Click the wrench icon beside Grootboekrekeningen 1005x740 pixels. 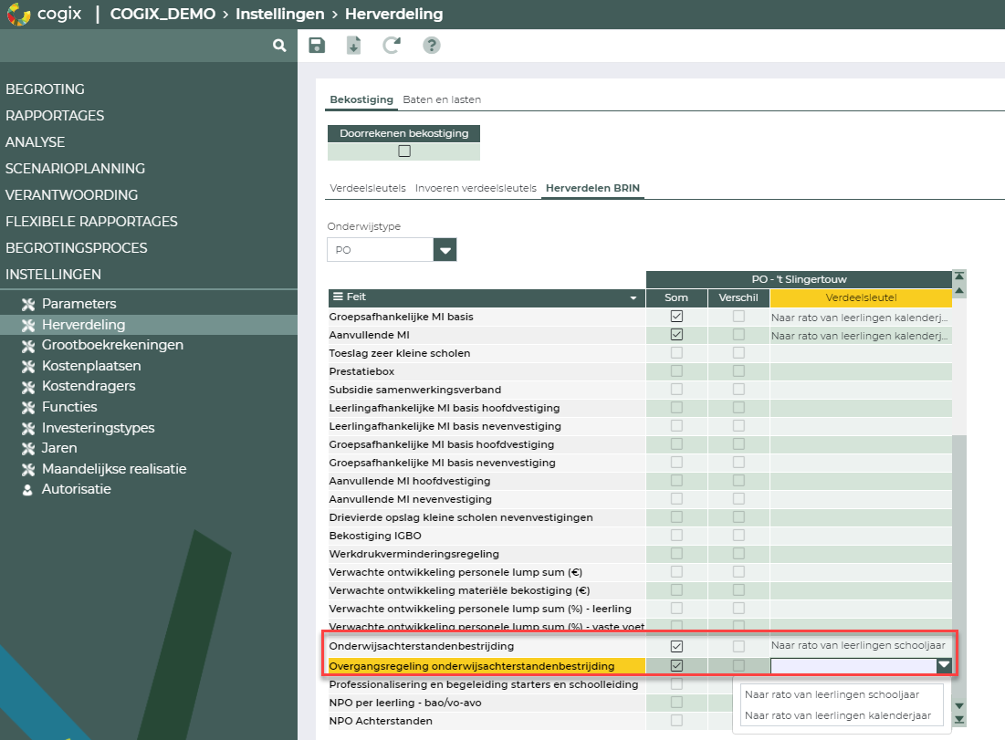[28, 346]
